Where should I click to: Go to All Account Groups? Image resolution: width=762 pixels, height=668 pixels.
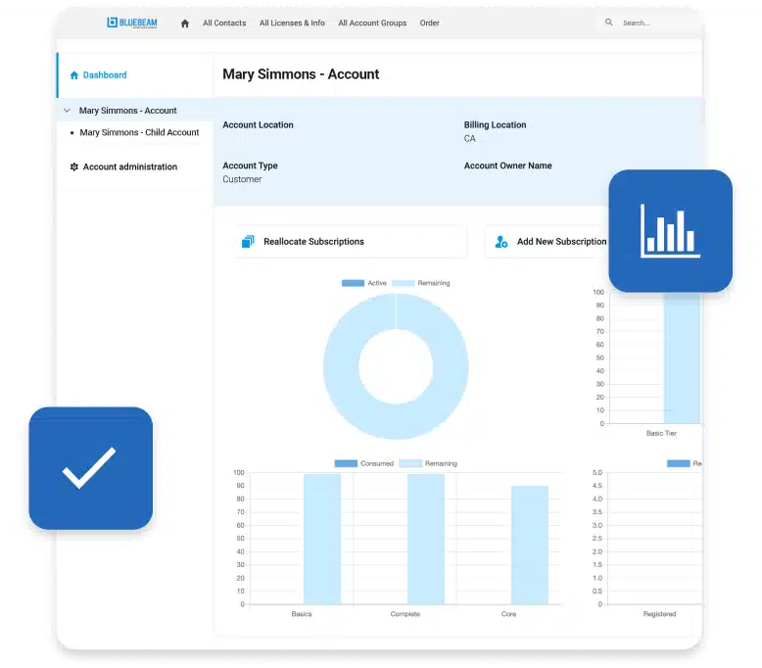372,24
